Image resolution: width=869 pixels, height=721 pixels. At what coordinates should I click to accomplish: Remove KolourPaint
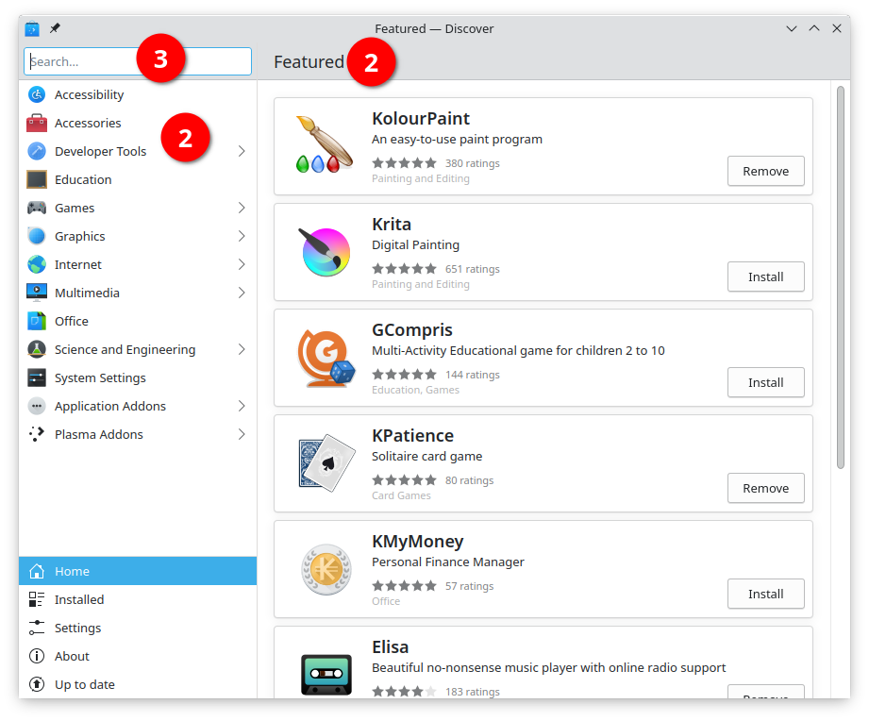(765, 171)
